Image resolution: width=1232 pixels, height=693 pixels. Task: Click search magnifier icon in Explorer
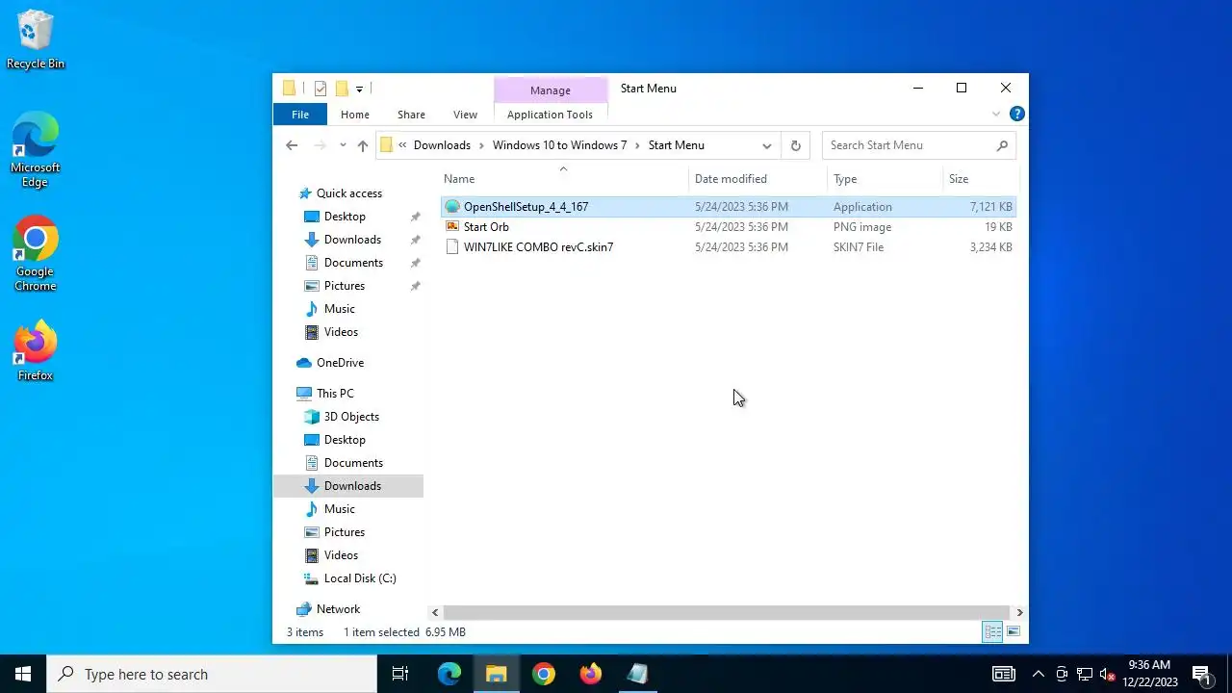pos(1002,145)
